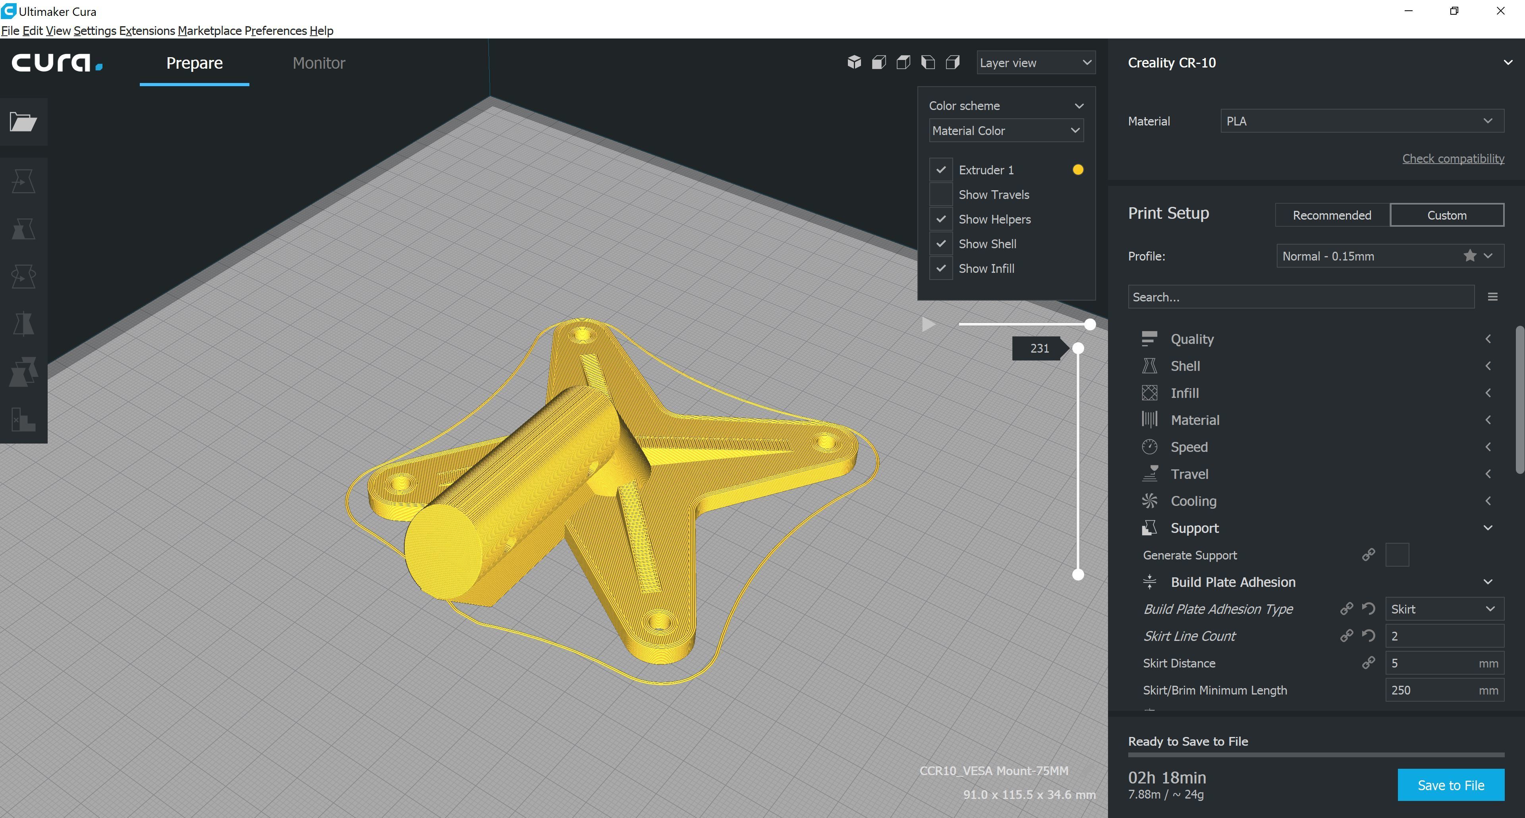Screen dimensions: 1525x818
Task: Reset Skirt Line Count to default
Action: tap(1368, 636)
